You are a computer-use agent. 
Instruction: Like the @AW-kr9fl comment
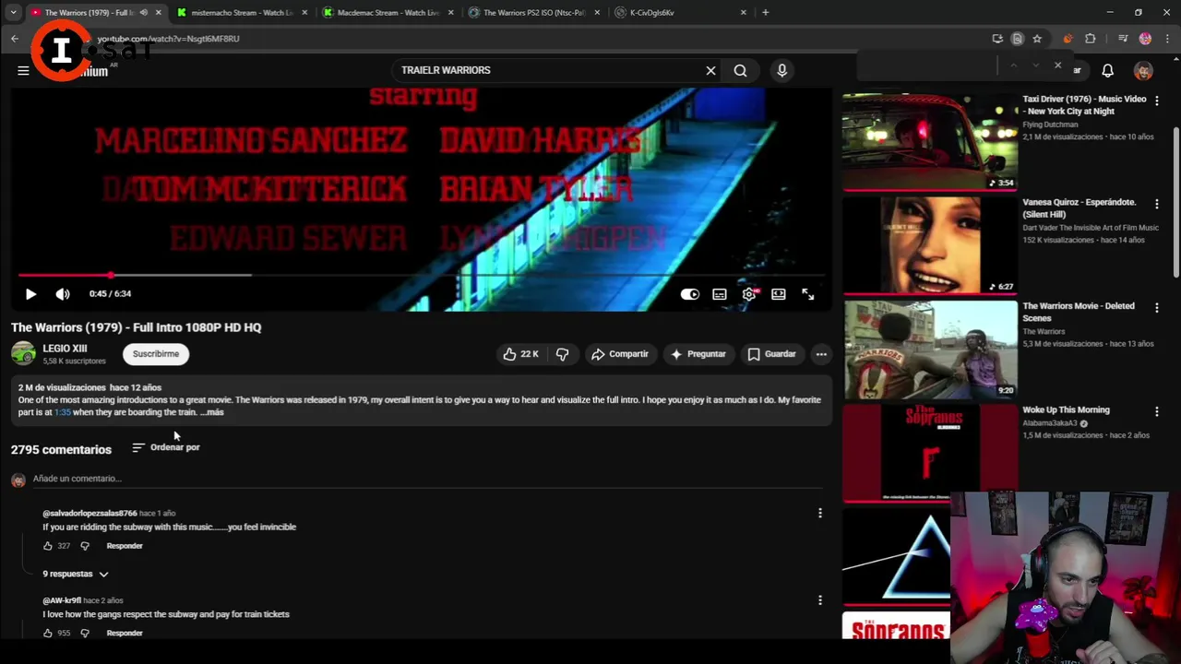pos(48,634)
